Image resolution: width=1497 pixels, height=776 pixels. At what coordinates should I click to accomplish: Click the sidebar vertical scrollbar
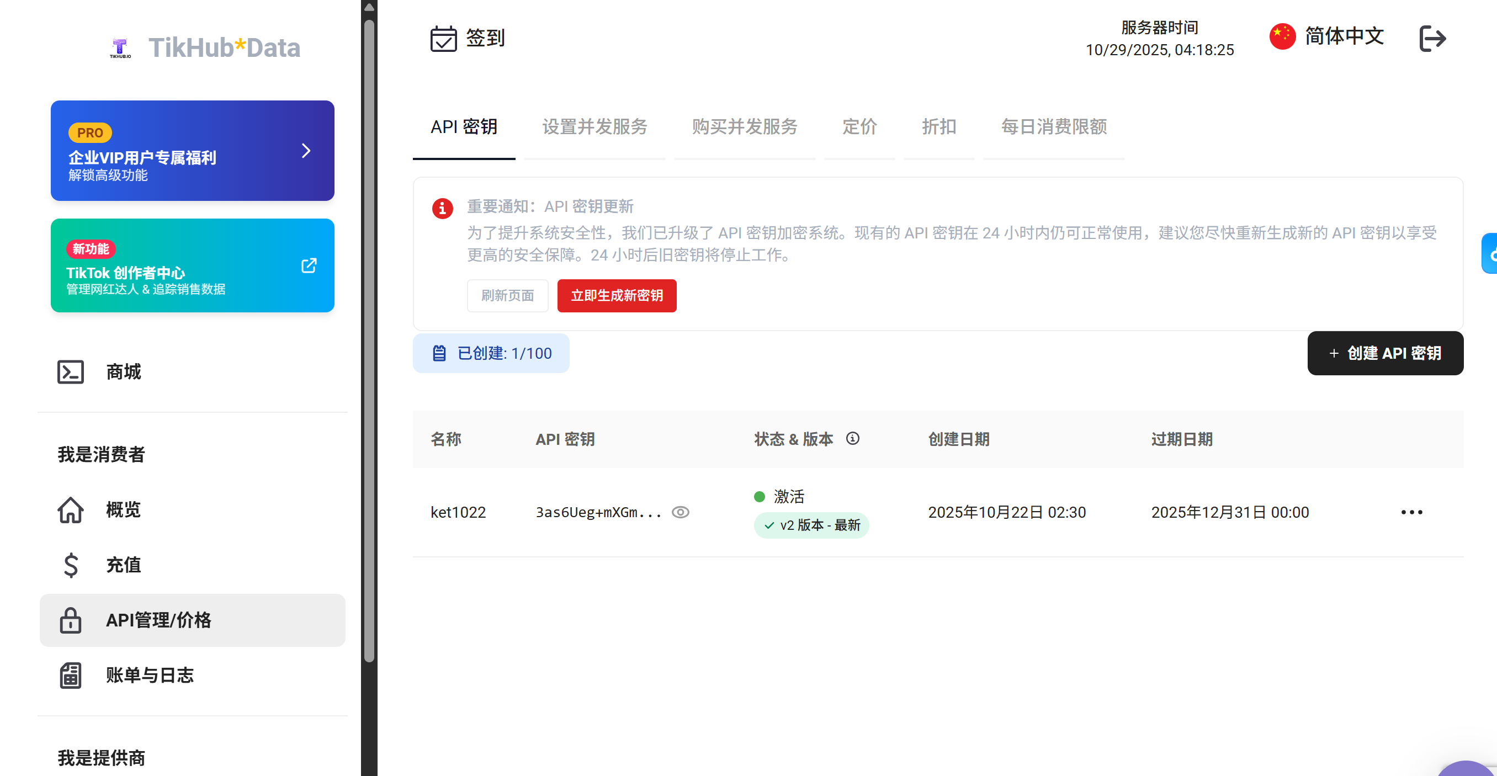click(369, 341)
